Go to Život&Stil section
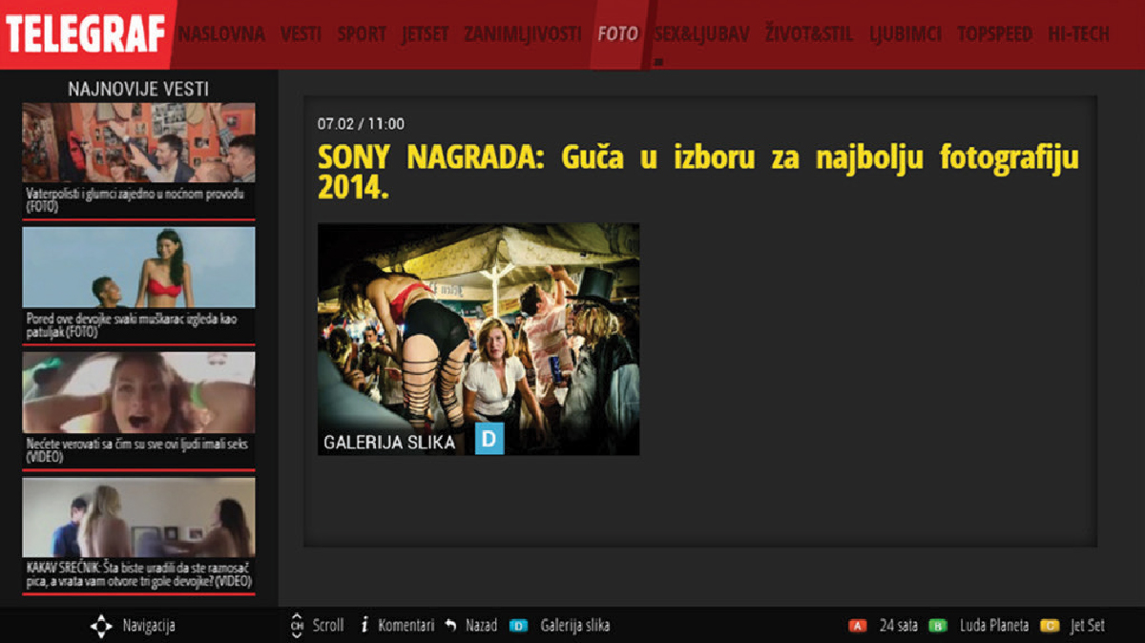 809,34
